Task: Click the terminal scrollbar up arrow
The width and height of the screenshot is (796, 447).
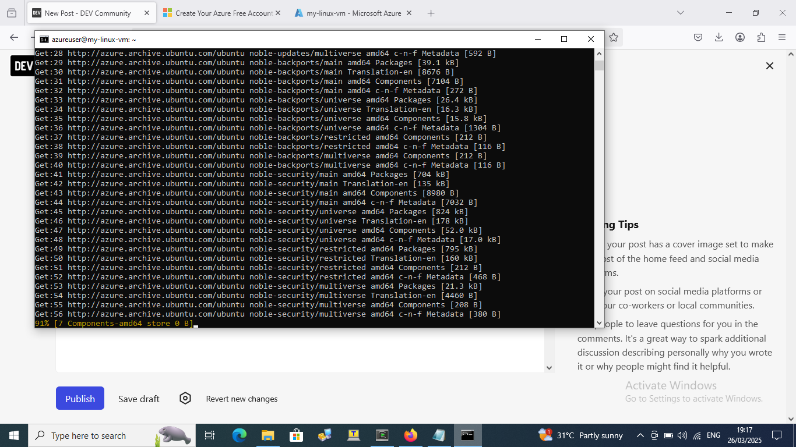Action: [599, 54]
